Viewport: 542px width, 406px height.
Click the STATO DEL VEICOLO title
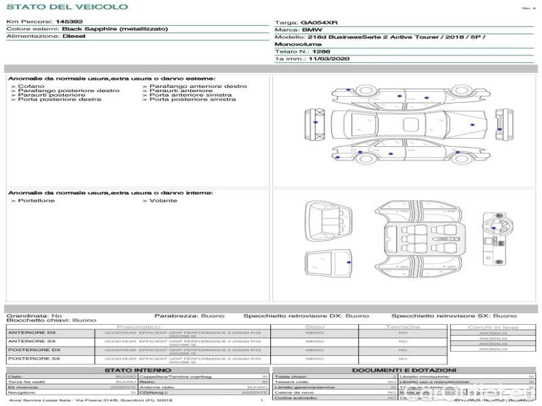[67, 7]
